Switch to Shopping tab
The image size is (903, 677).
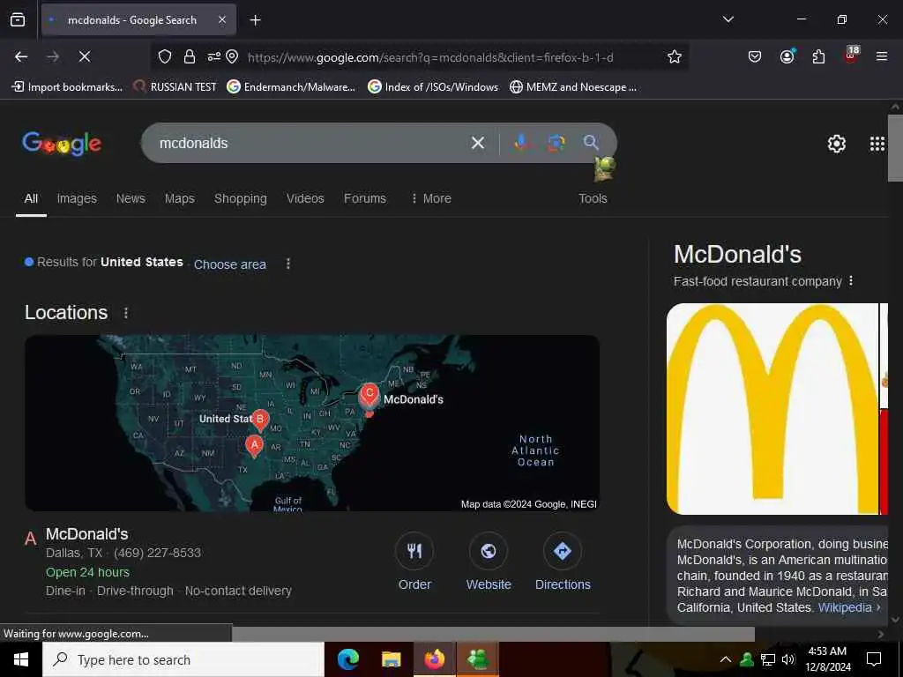(x=240, y=198)
